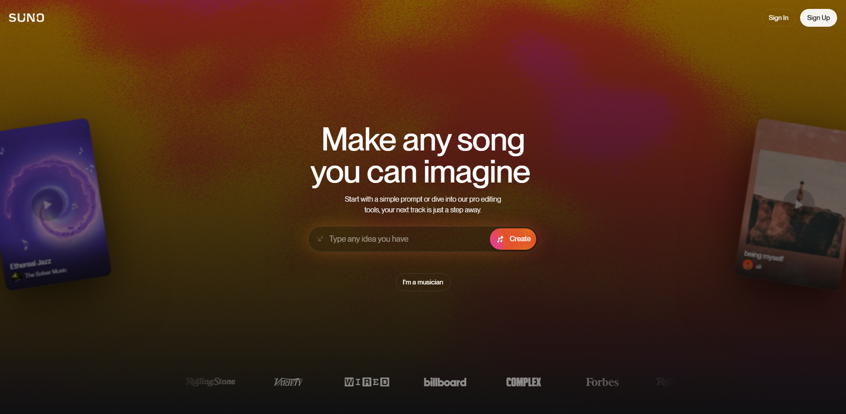This screenshot has width=846, height=414.
Task: Click the sparkle icon in prompt box
Action: click(320, 239)
